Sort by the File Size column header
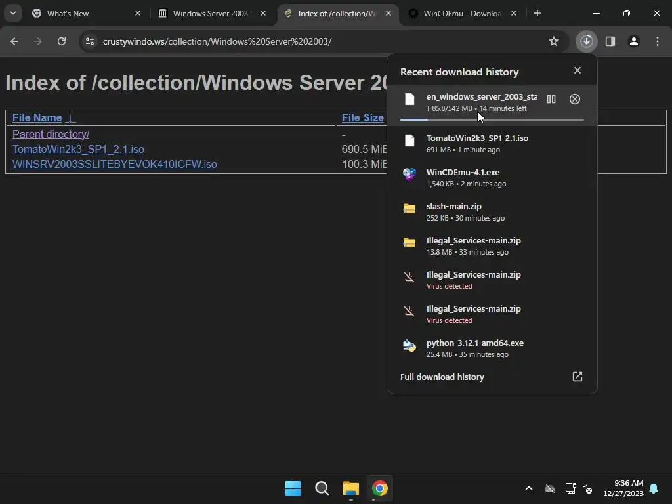Image resolution: width=672 pixels, height=504 pixels. (x=362, y=118)
